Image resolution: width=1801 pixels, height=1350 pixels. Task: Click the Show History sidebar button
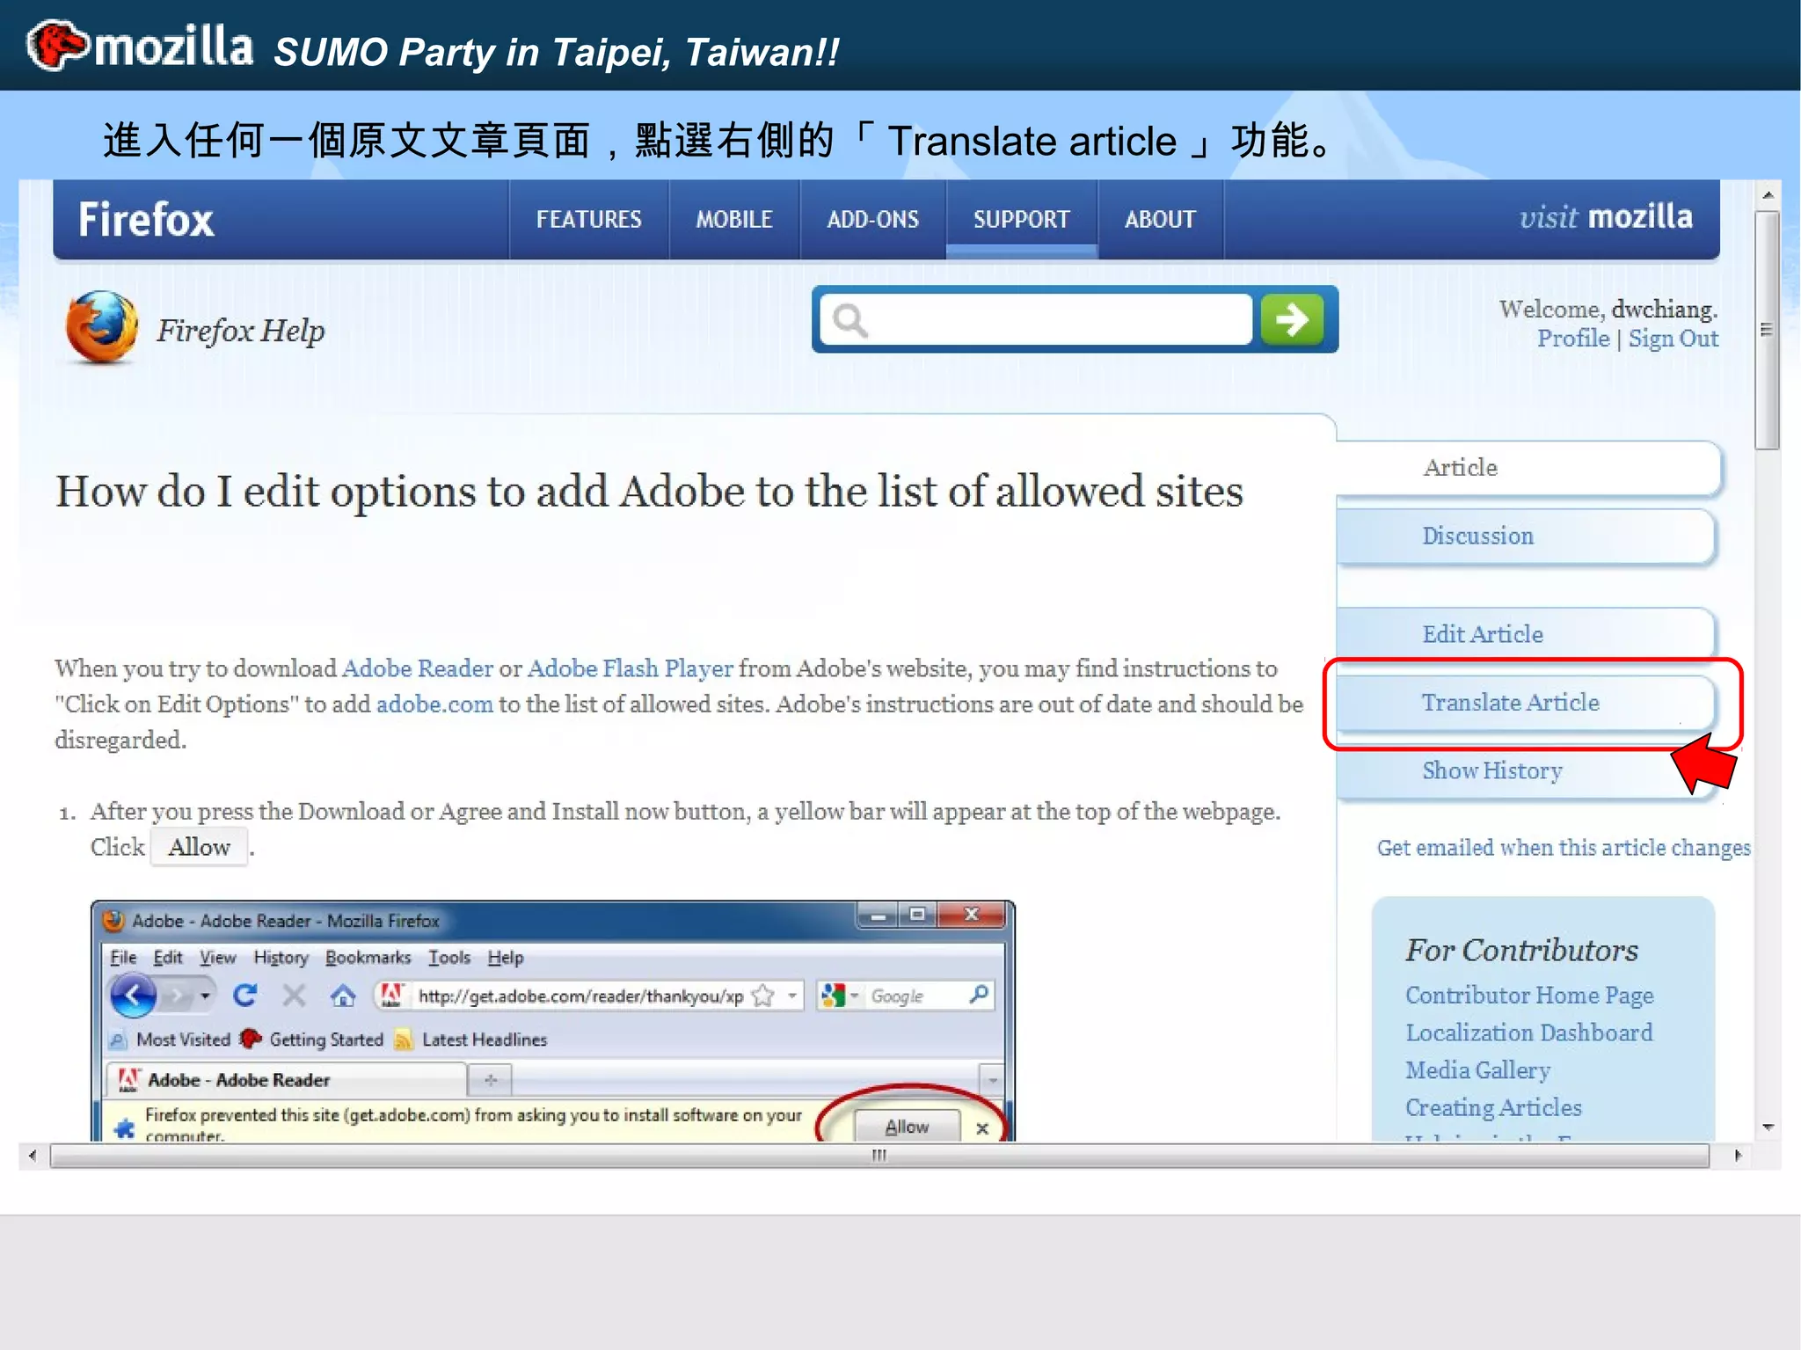tap(1491, 770)
